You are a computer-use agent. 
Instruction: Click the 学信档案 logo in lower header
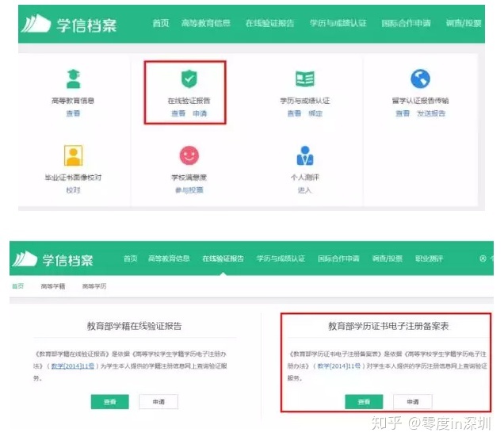point(53,259)
